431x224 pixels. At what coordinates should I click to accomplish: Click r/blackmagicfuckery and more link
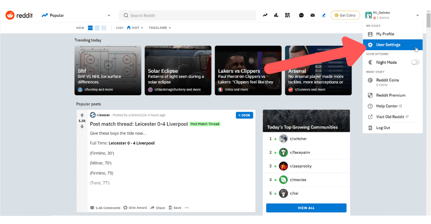[x=178, y=90]
